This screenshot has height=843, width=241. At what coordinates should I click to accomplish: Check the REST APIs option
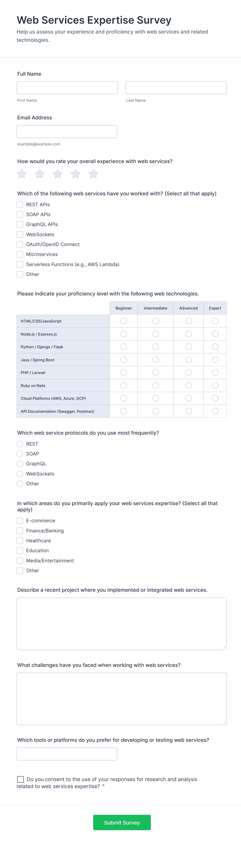coord(20,204)
